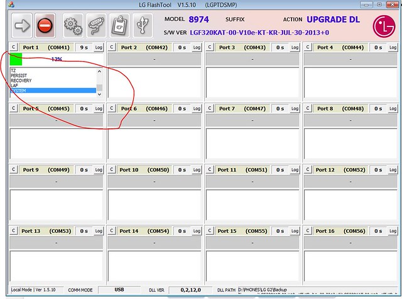Open the clipboard icon in toolbar
This screenshot has height=299, width=402.
119,26
